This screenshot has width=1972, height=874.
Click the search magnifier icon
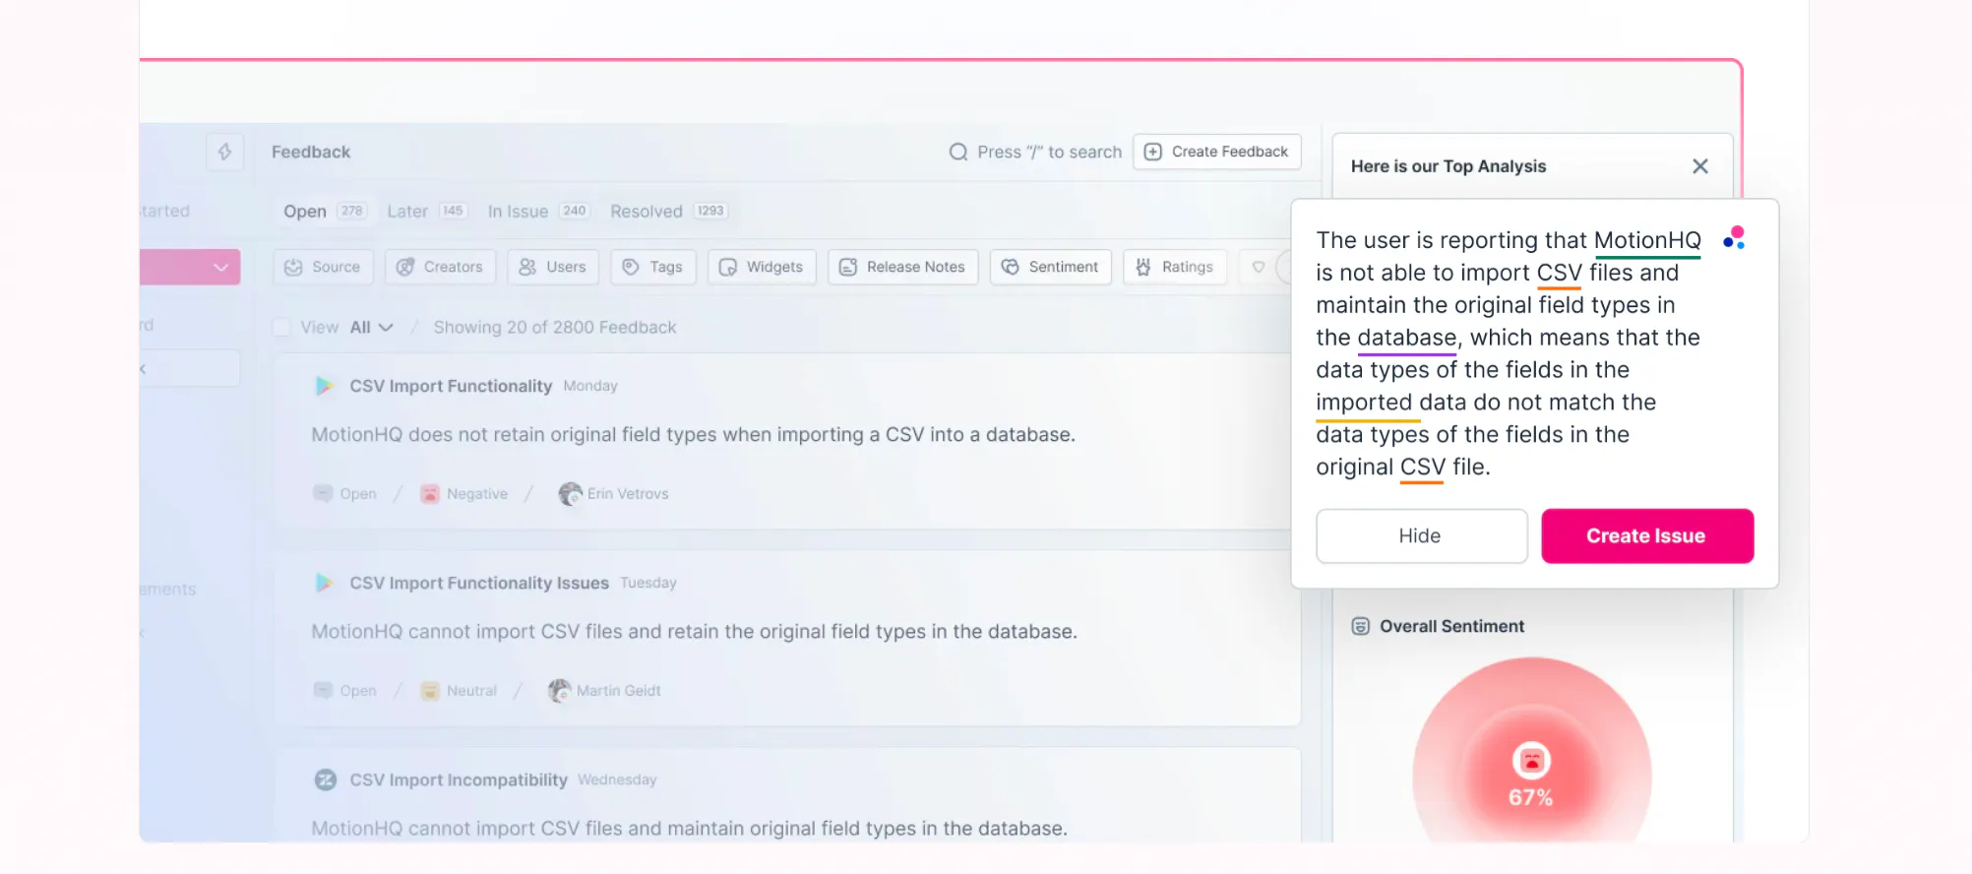[957, 152]
